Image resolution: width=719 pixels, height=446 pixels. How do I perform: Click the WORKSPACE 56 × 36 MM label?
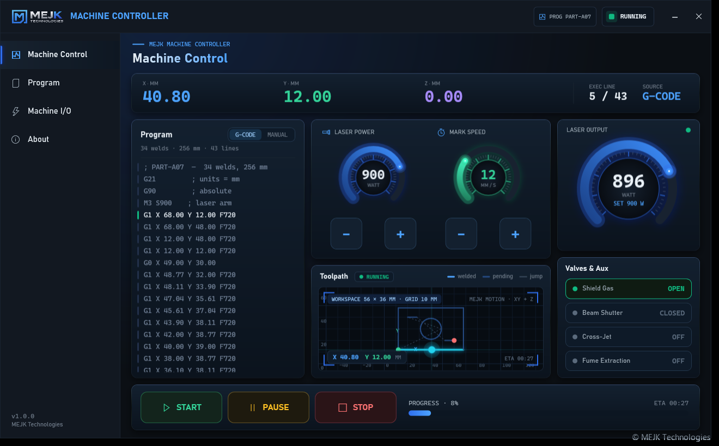tap(383, 299)
